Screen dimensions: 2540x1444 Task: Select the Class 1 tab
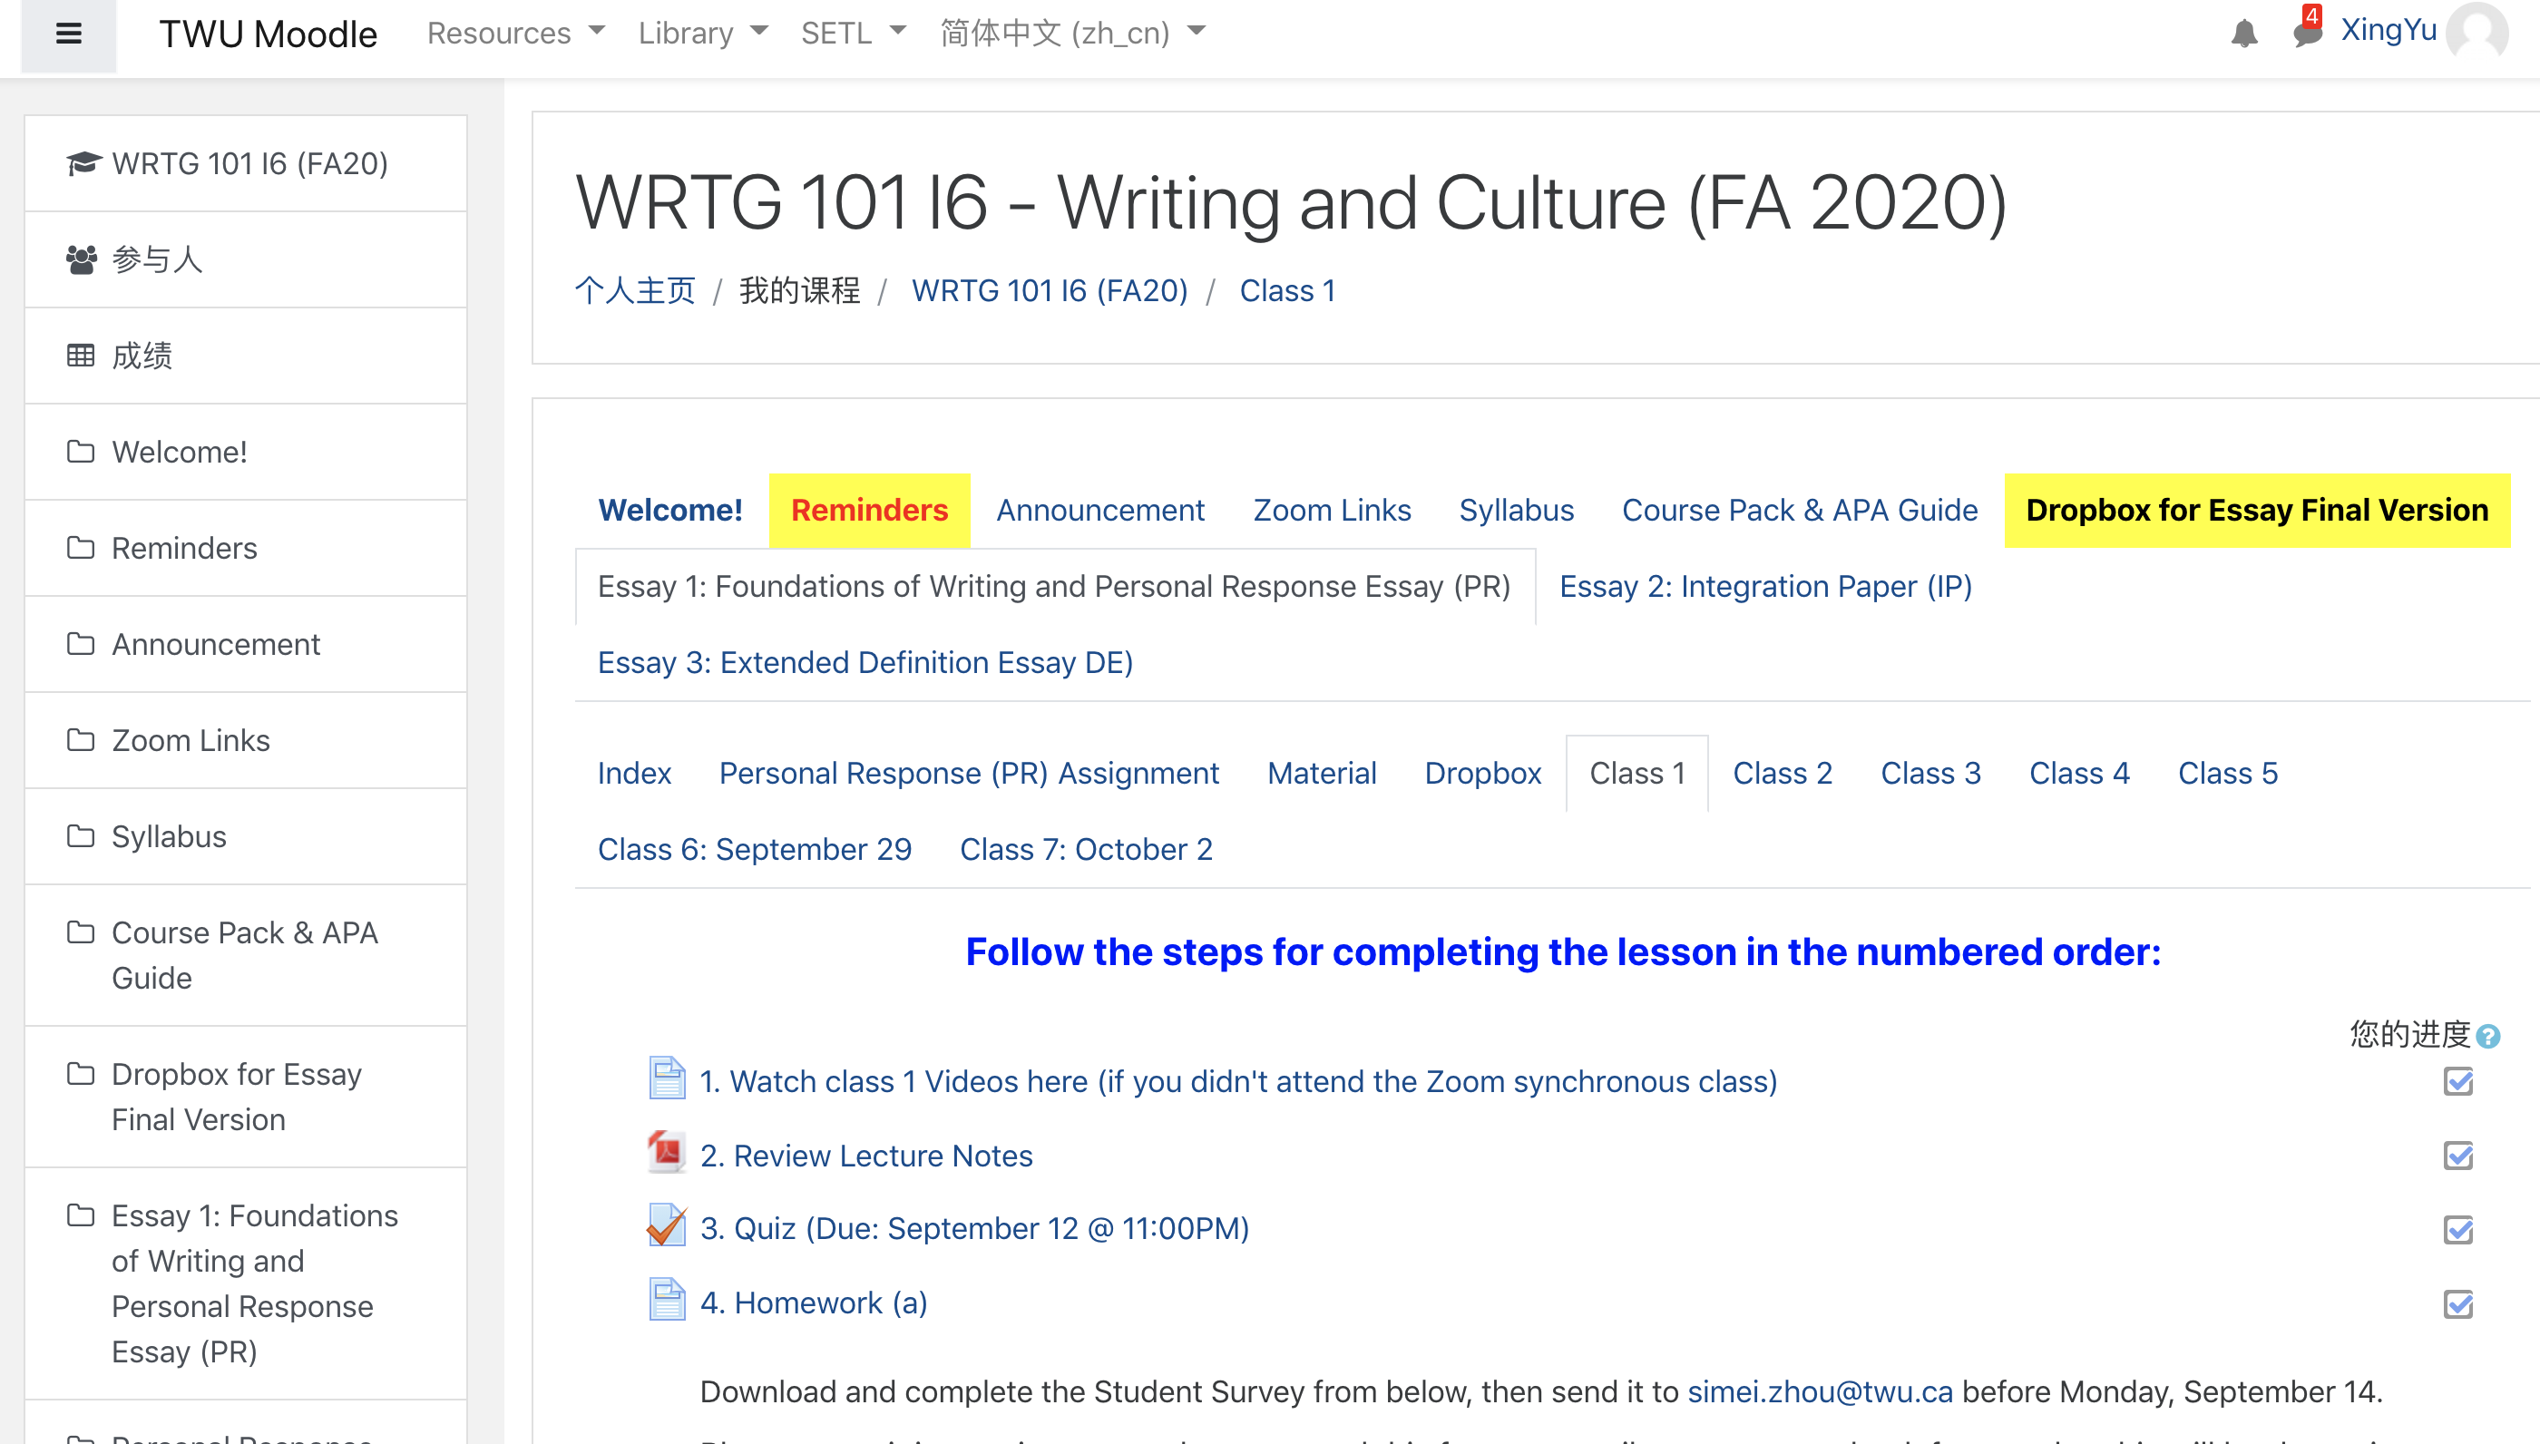pyautogui.click(x=1637, y=773)
